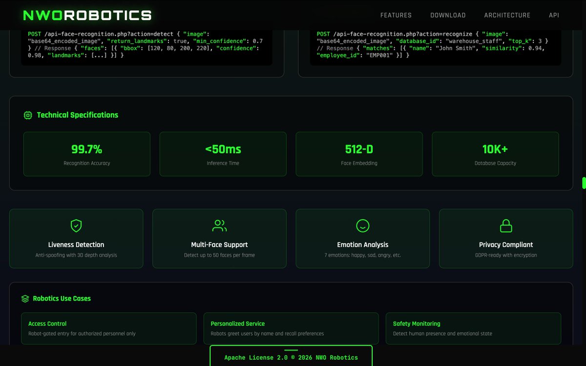Image resolution: width=586 pixels, height=366 pixels.
Task: Select the Liveness Detection title
Action: (76, 244)
